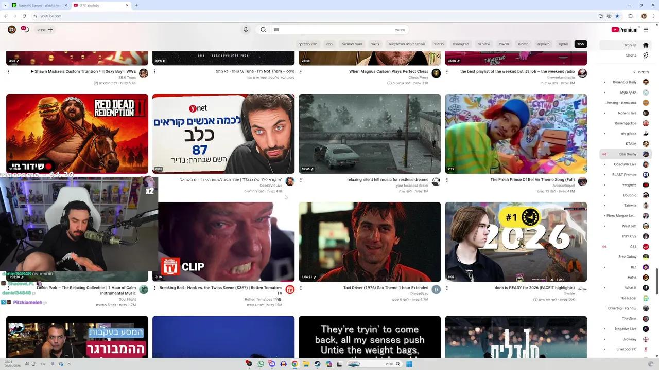This screenshot has height=370, width=659.
Task: Open the relaxing silent hill music thumbnail
Action: [x=370, y=134]
